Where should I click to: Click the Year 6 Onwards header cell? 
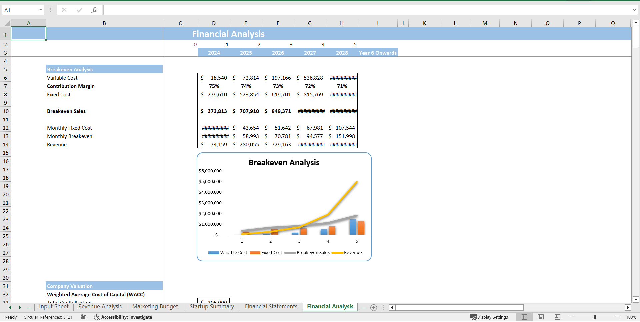pos(378,53)
